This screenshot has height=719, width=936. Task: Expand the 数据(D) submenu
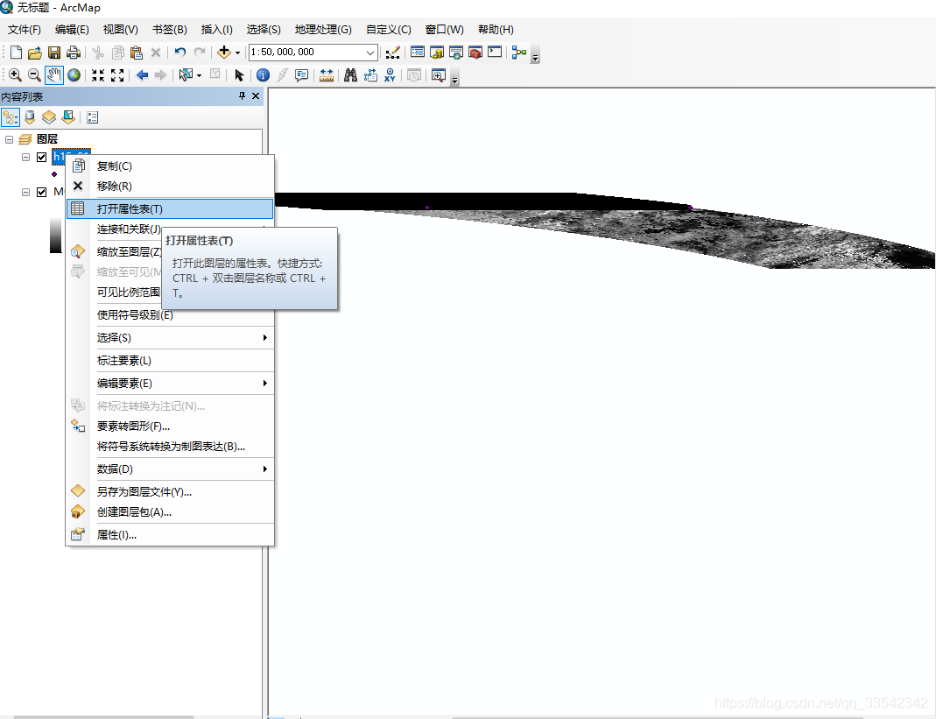(x=170, y=469)
